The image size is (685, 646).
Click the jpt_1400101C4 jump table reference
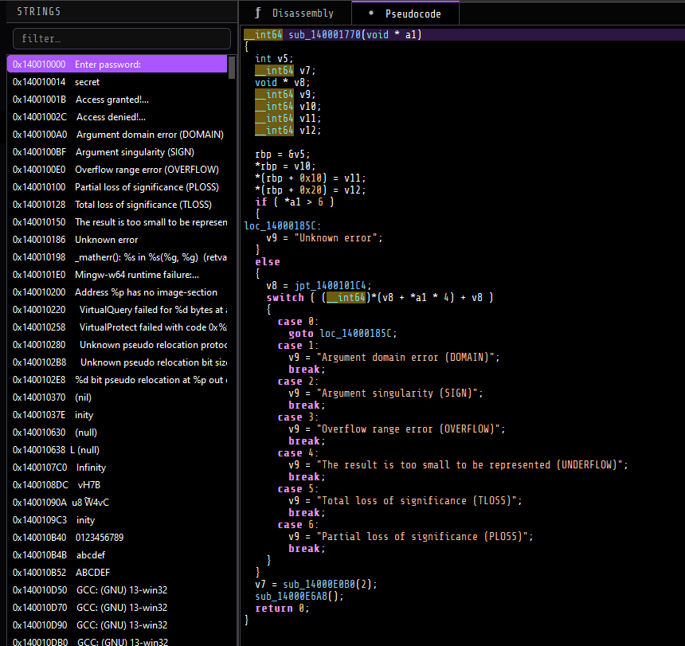click(x=330, y=286)
